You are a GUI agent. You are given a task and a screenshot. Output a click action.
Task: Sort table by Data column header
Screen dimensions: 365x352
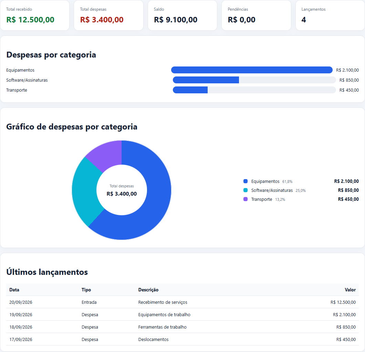coord(14,290)
